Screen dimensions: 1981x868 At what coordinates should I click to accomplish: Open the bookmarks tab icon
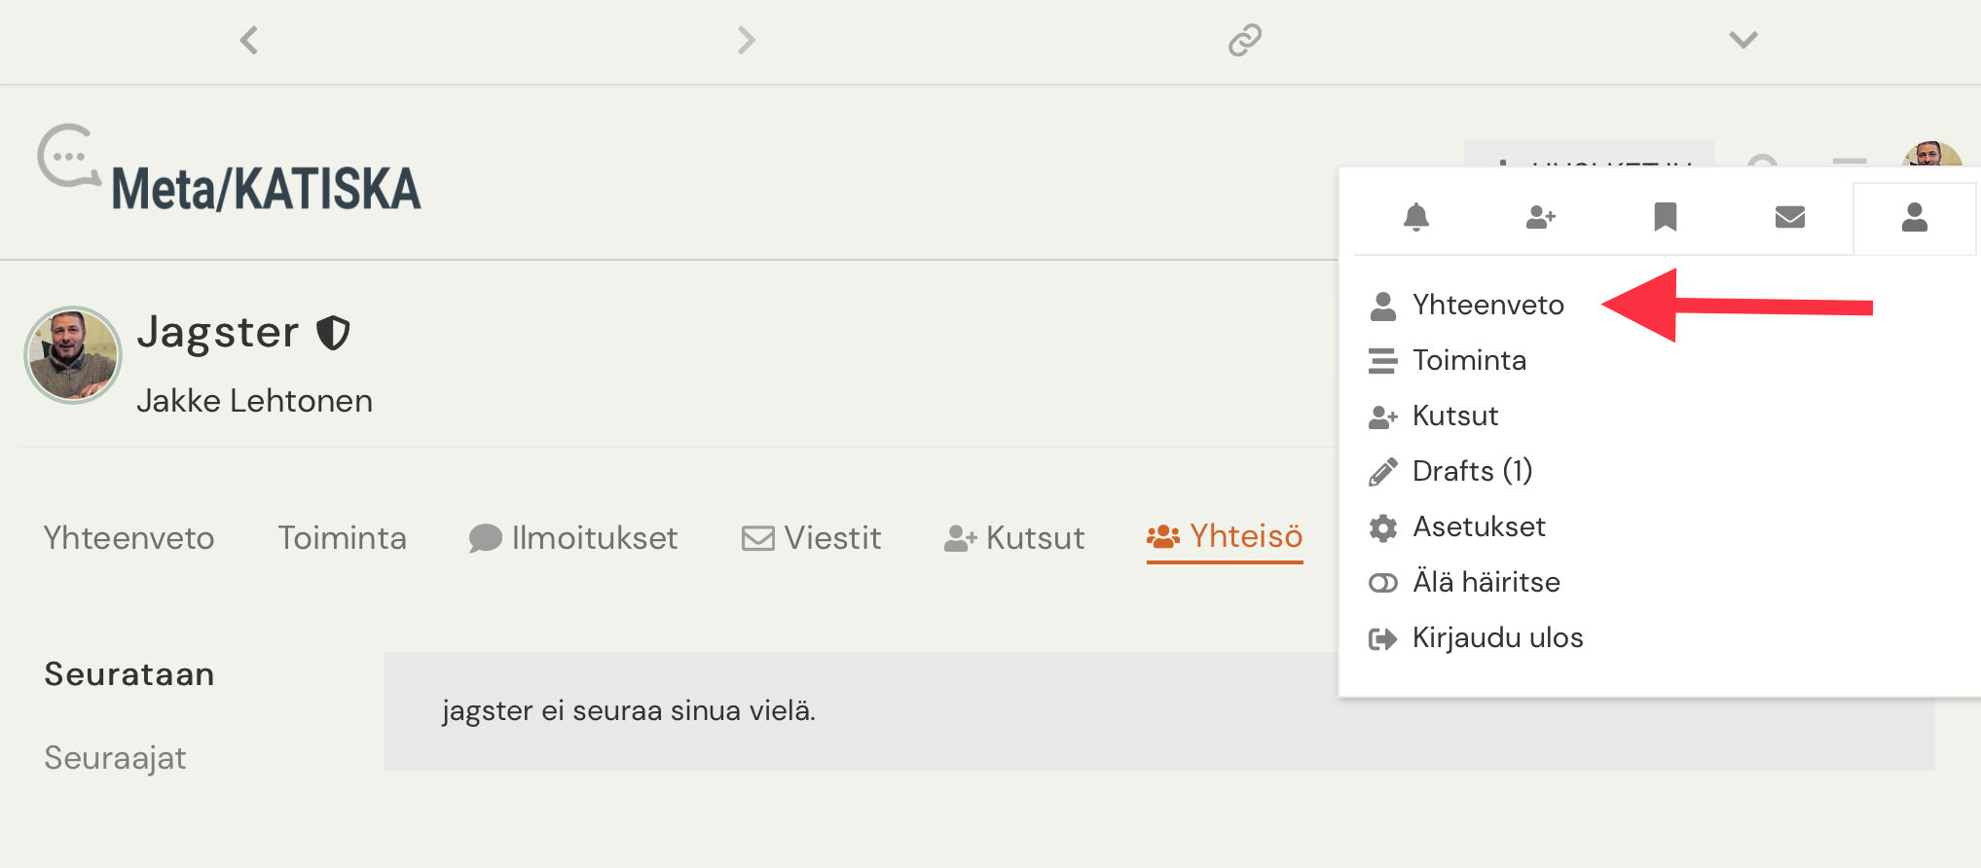click(x=1665, y=217)
